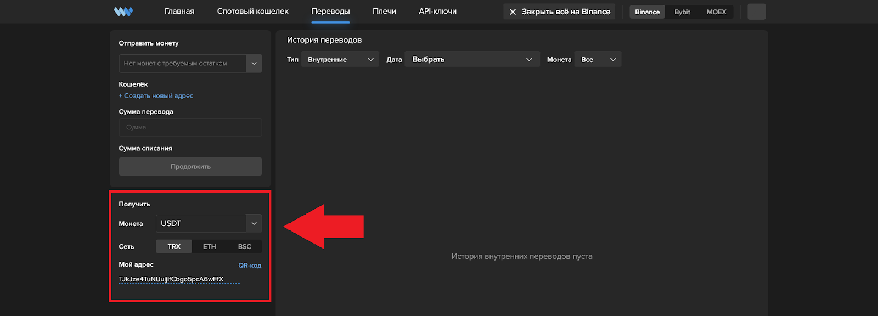Open the Монета filter dropdown showing Все
Viewport: 878px width, 316px height.
pyautogui.click(x=598, y=60)
